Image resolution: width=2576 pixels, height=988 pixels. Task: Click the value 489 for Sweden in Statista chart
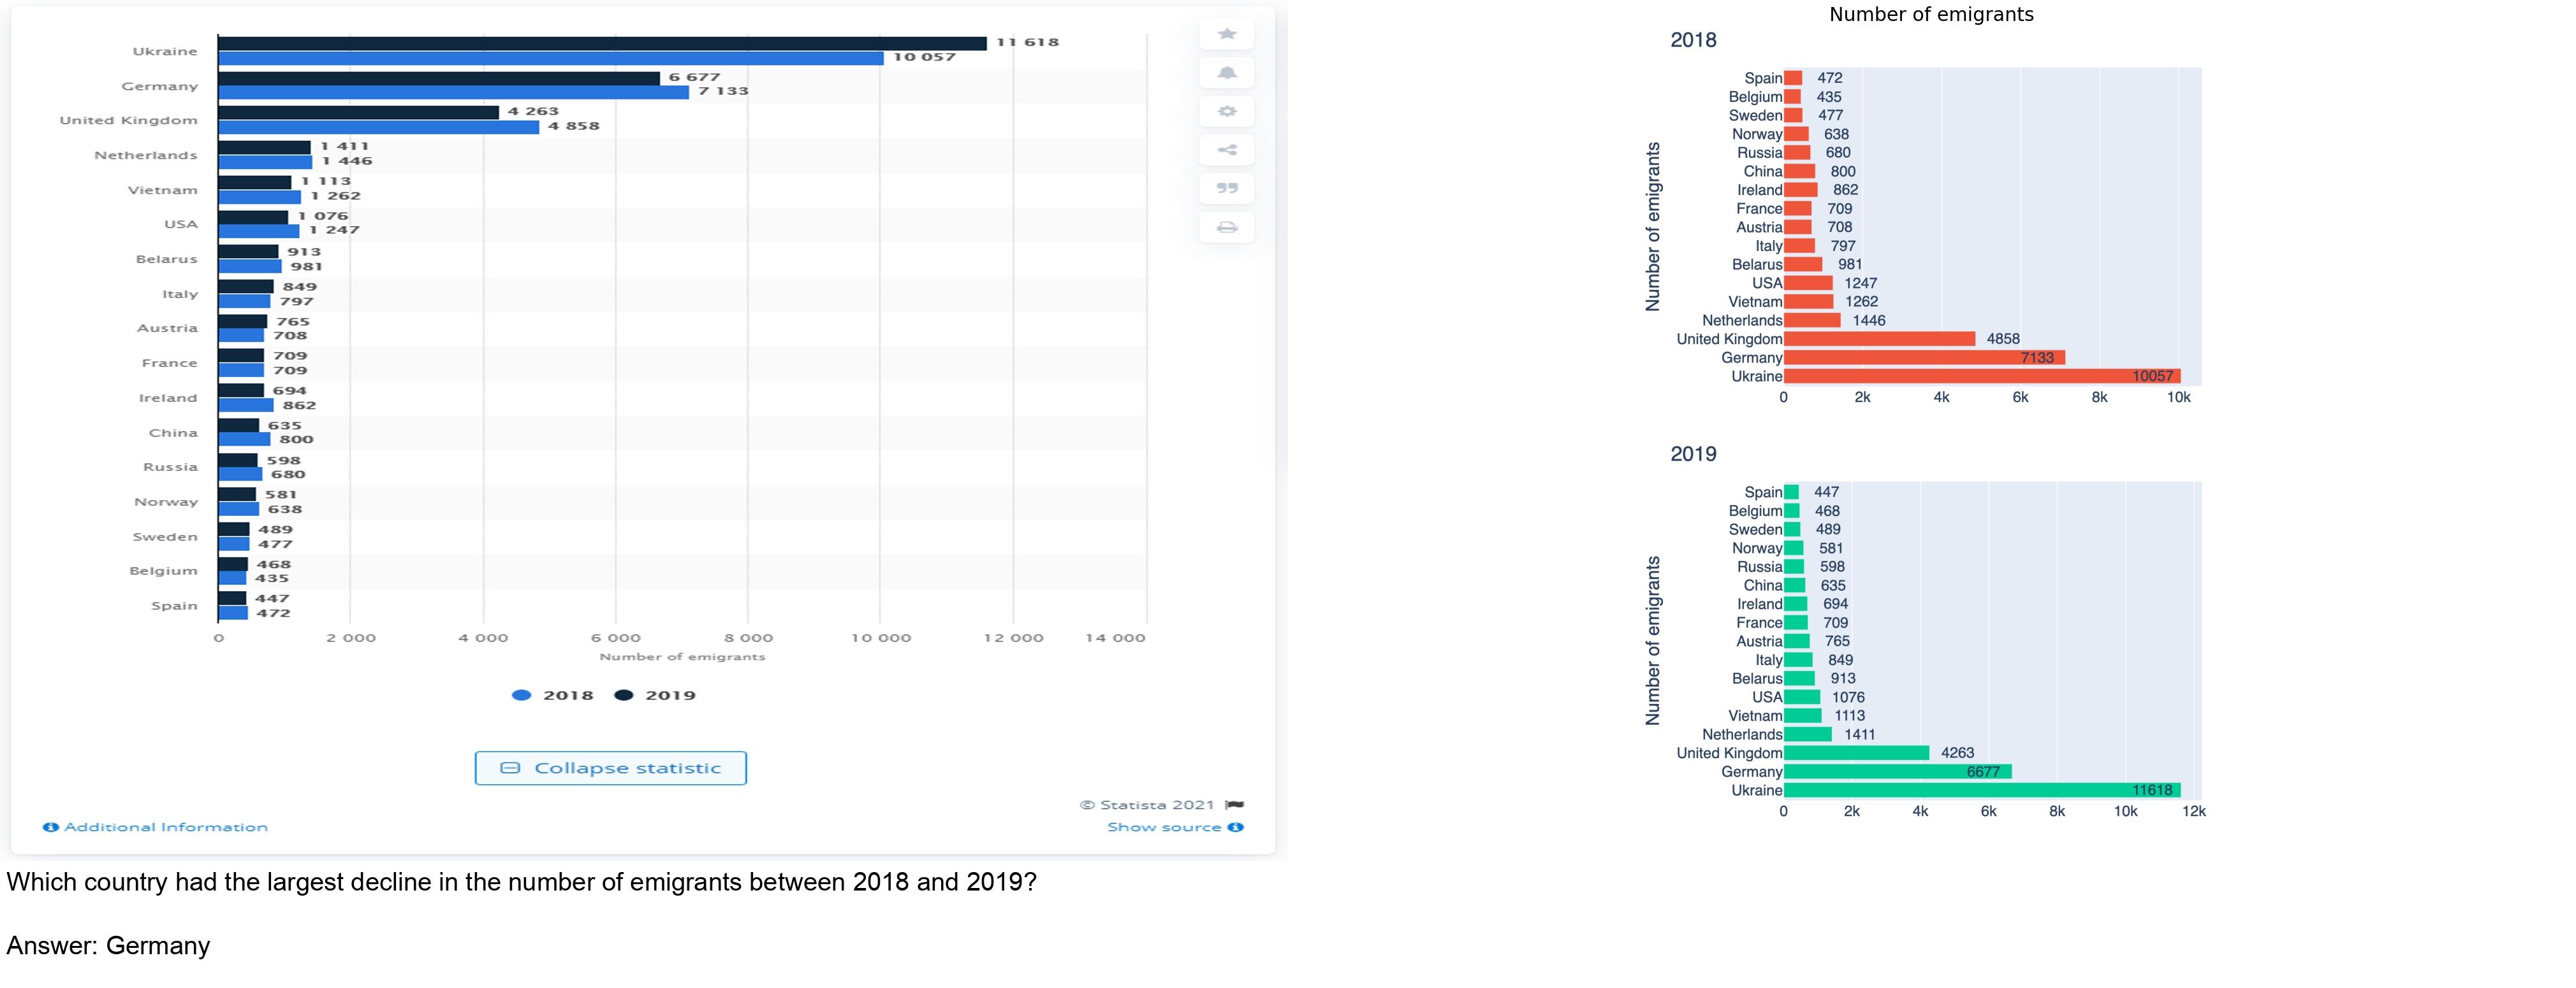pos(275,531)
